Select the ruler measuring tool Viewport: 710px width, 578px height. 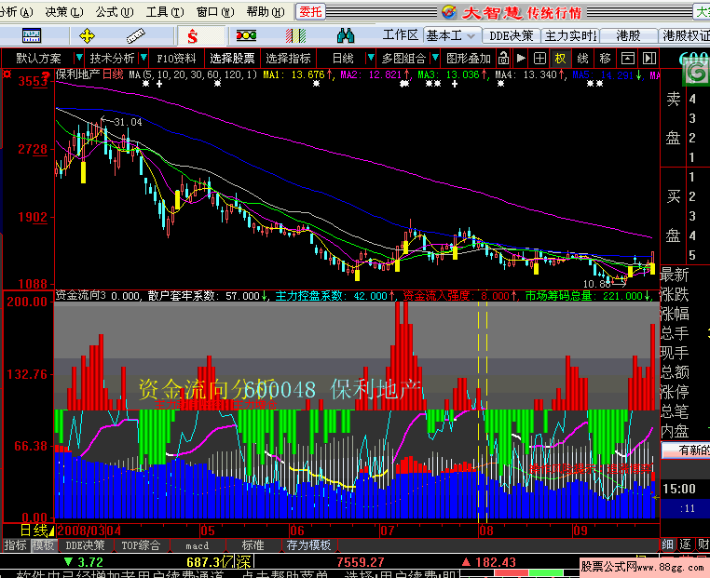(x=136, y=35)
